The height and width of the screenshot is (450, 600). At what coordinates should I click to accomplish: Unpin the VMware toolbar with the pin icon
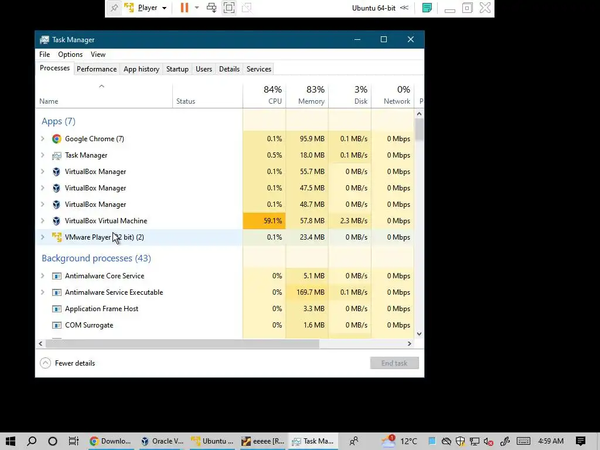click(x=114, y=8)
